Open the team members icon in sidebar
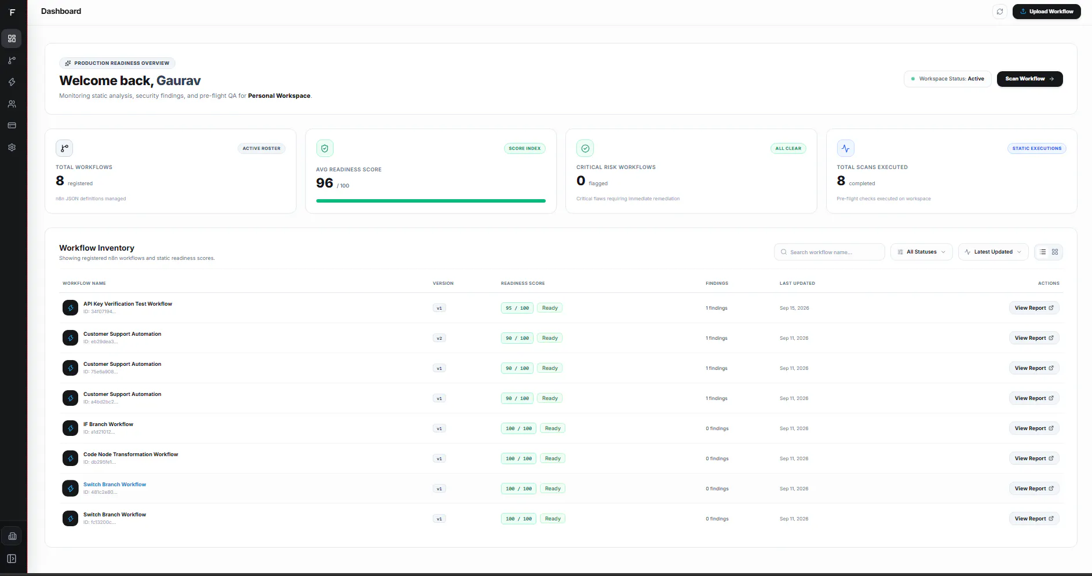This screenshot has height=576, width=1092. click(x=12, y=104)
